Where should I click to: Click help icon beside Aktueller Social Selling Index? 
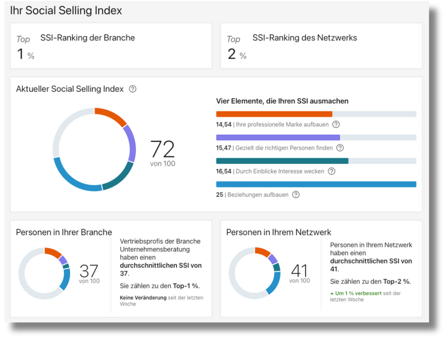[132, 89]
